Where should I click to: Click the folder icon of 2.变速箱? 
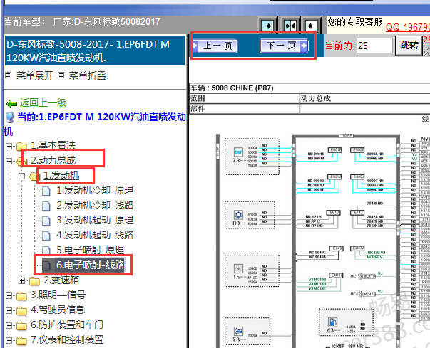pyautogui.click(x=34, y=281)
